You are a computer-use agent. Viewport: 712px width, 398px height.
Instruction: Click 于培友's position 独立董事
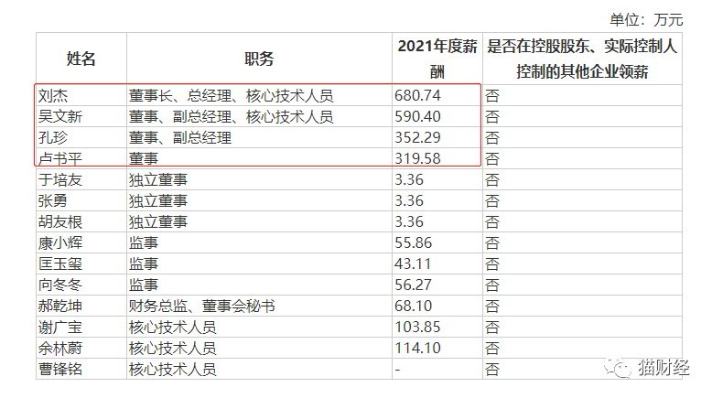(157, 180)
